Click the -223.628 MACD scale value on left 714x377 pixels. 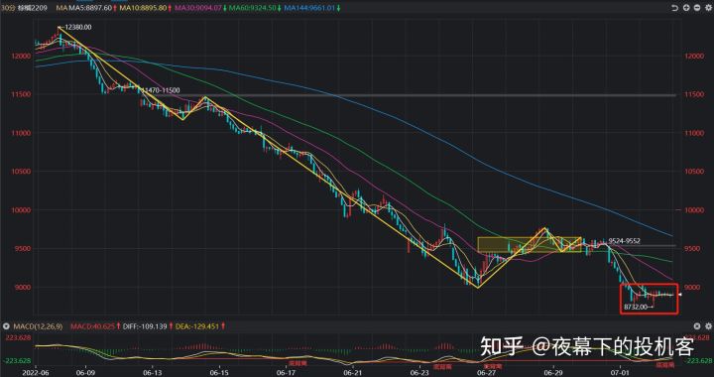pos(16,360)
